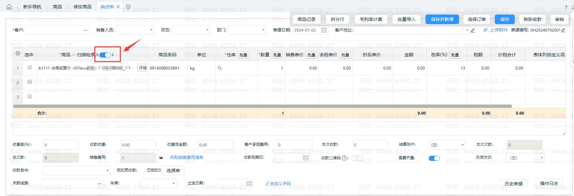The image size is (574, 196).
Task: Open the payment due date calendar icon
Action: click(x=306, y=158)
